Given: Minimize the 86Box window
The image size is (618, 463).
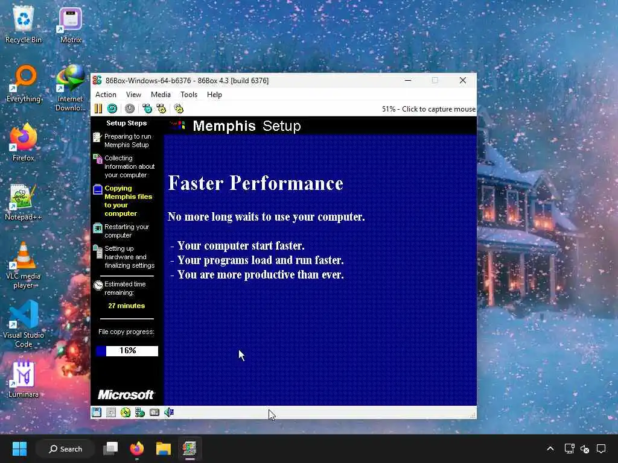Looking at the screenshot, I should (x=408, y=80).
